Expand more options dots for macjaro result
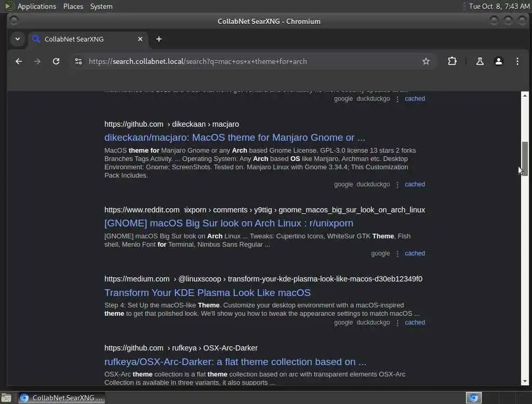Image resolution: width=532 pixels, height=404 pixels. (397, 184)
